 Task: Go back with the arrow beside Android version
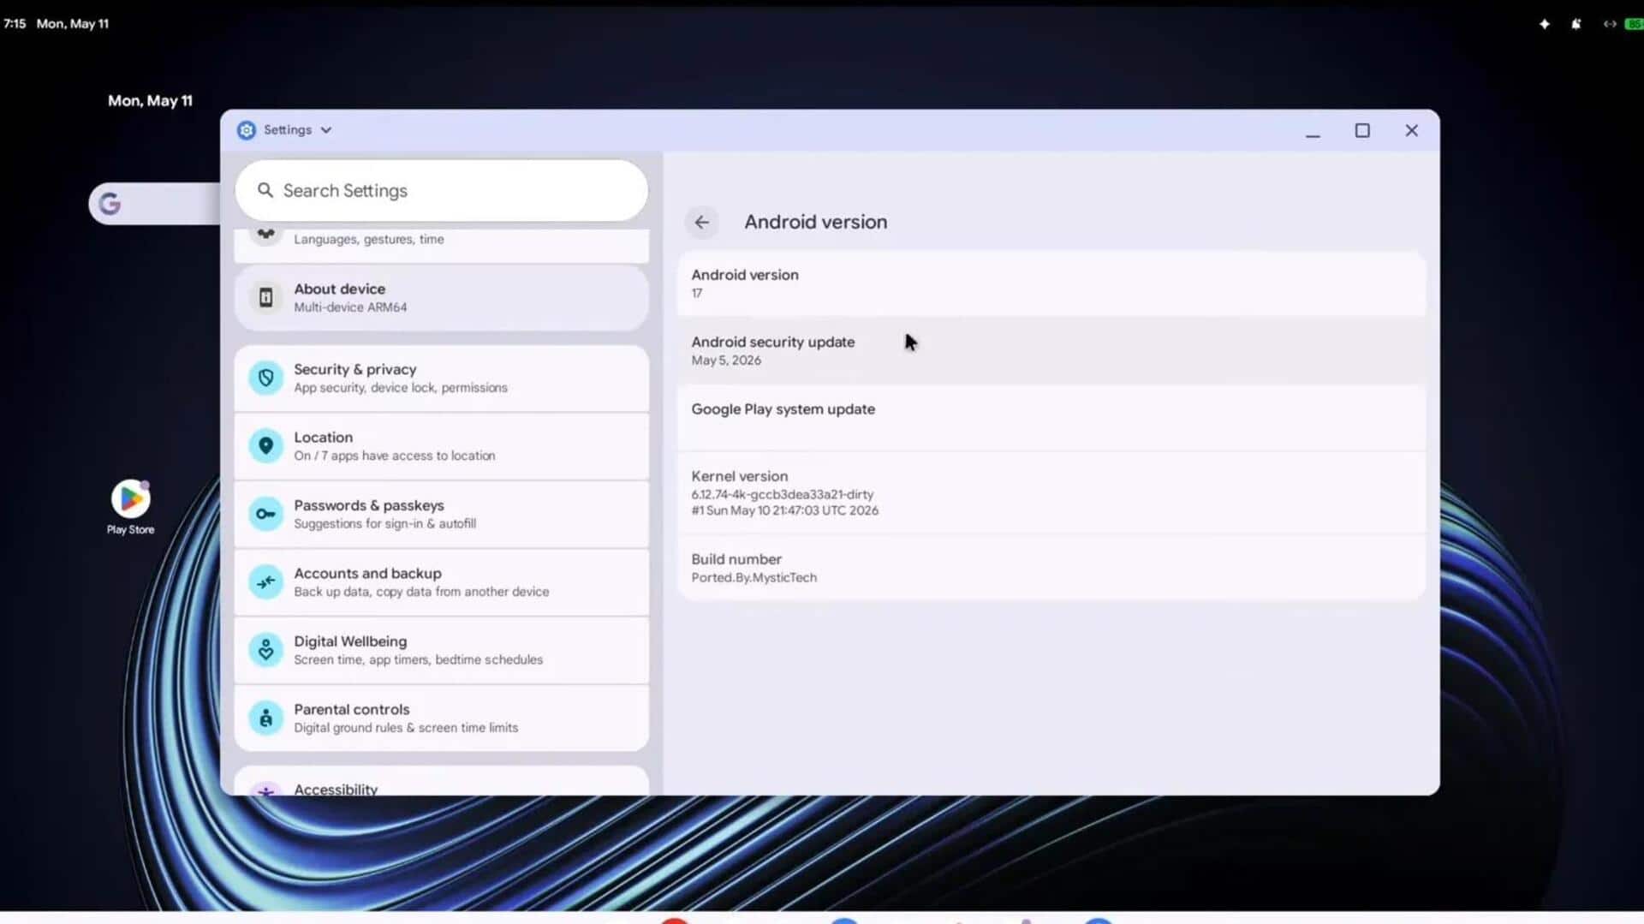tap(701, 223)
